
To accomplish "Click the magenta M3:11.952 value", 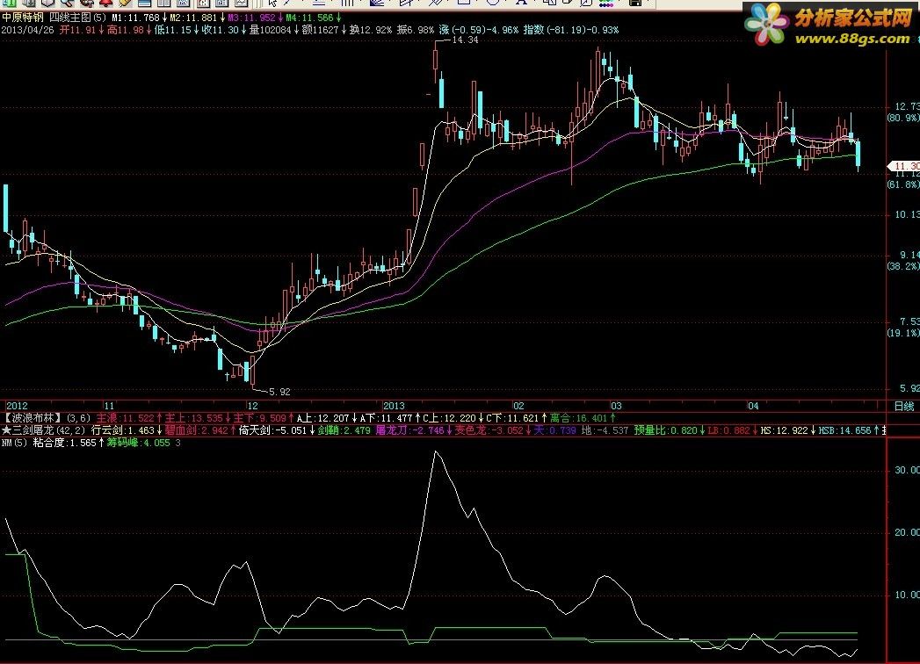I will point(251,18).
